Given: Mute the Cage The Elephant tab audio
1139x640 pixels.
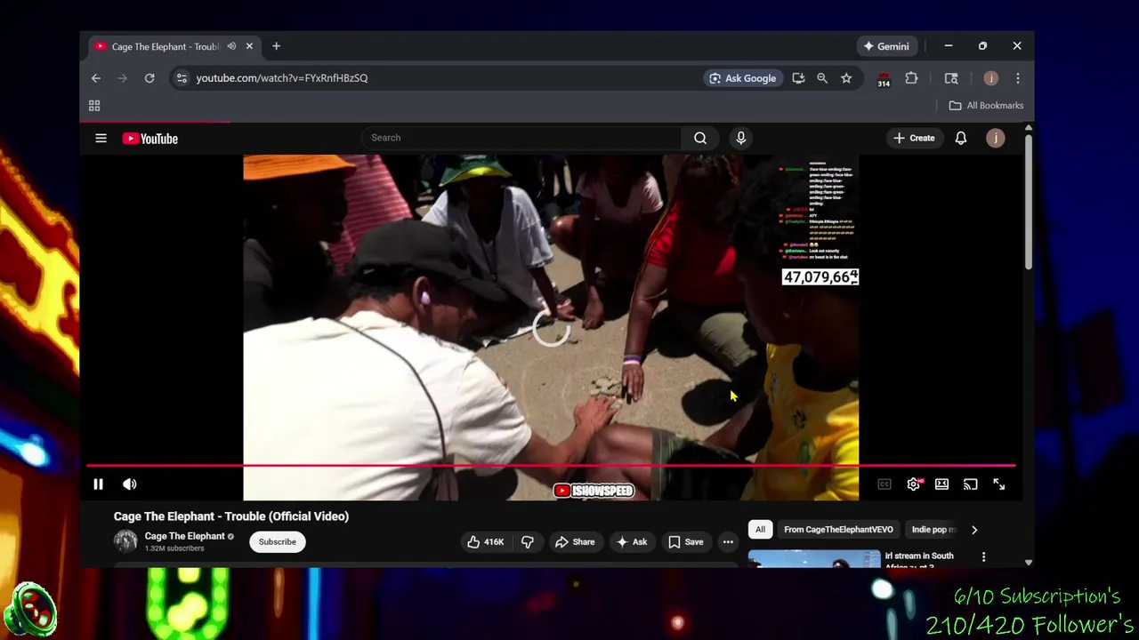Looking at the screenshot, I should tap(231, 46).
